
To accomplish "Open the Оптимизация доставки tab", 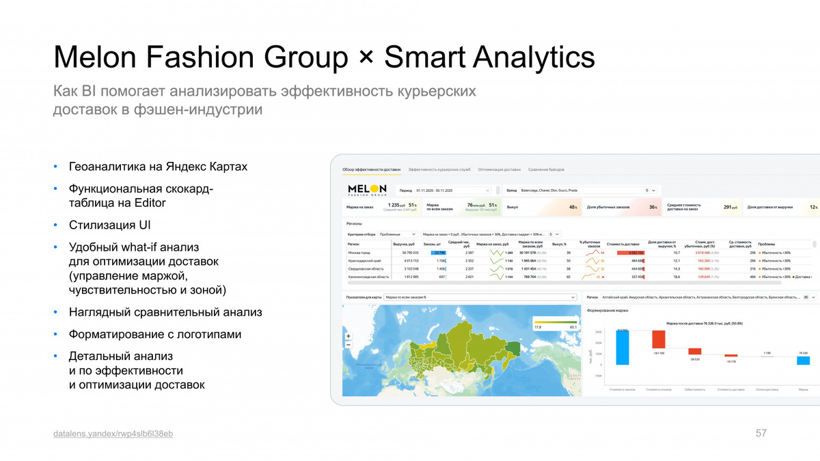I will pos(499,169).
